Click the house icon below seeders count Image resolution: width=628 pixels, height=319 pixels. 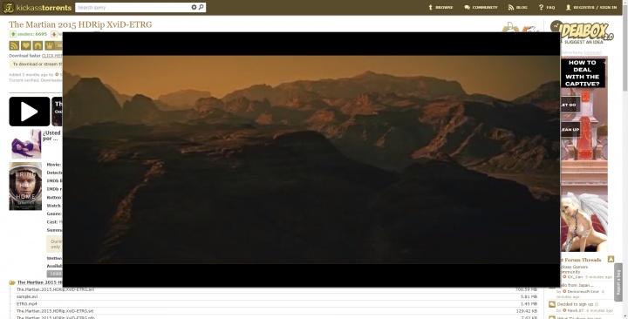[38, 45]
